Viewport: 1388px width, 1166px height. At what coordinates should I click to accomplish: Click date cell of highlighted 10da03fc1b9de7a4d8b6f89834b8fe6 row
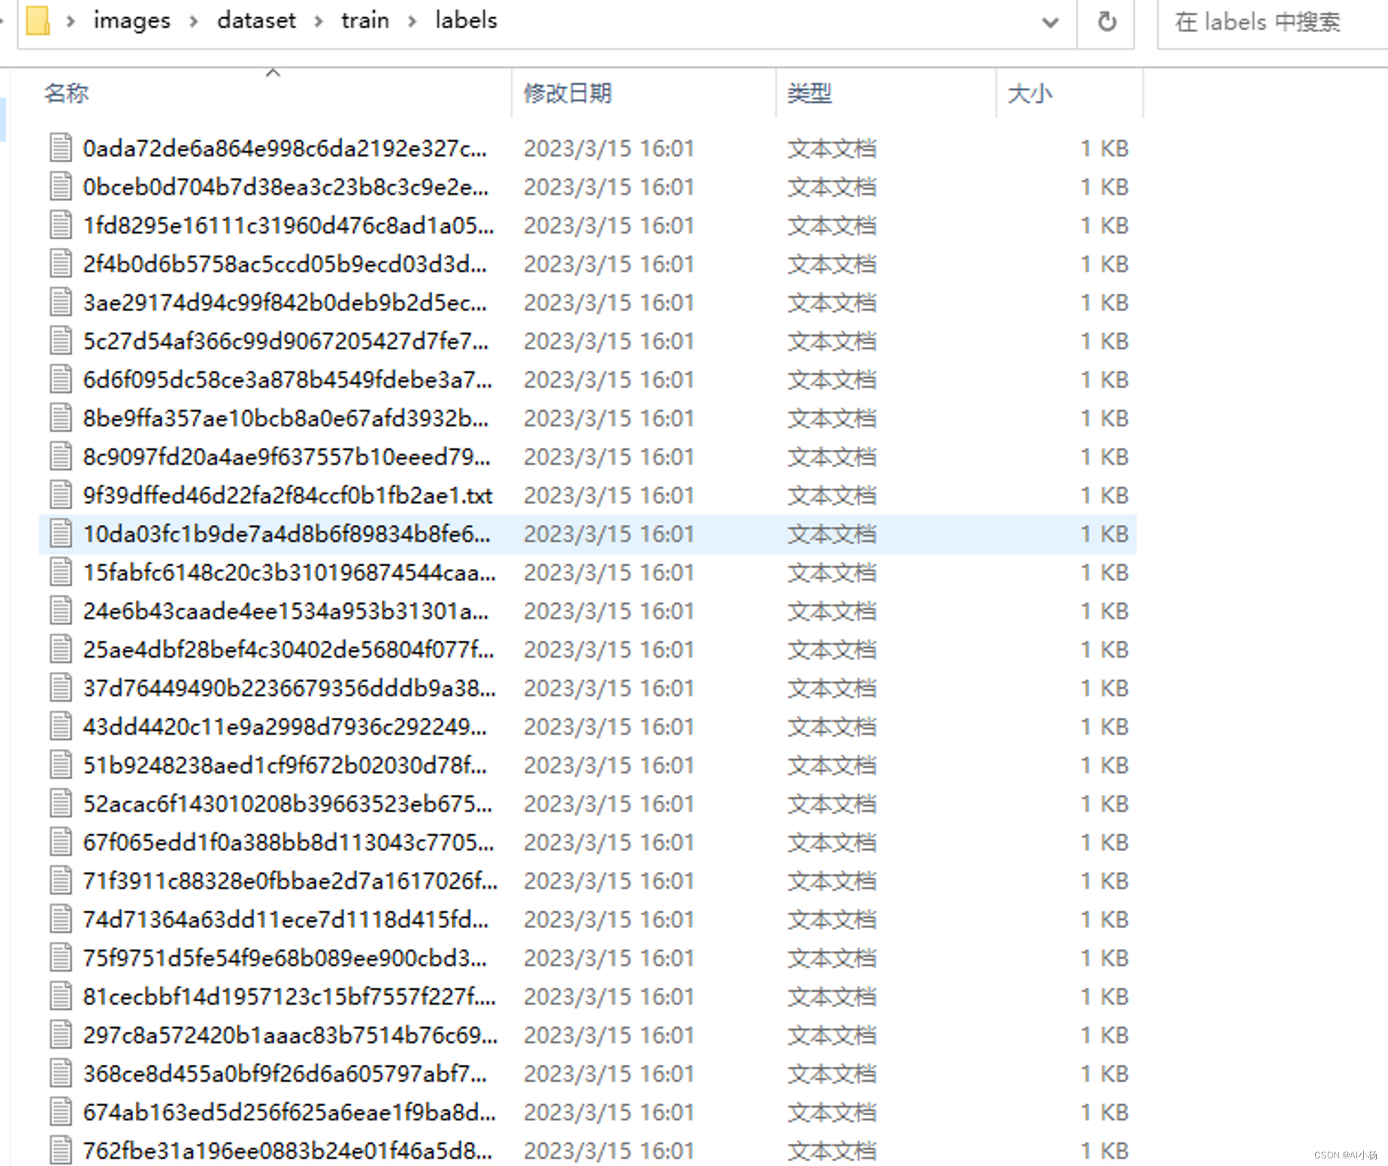pos(609,533)
